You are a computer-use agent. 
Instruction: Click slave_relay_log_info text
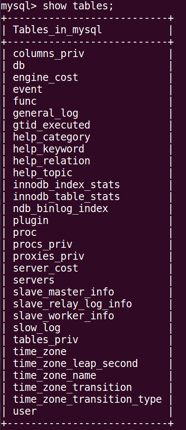pos(72,304)
